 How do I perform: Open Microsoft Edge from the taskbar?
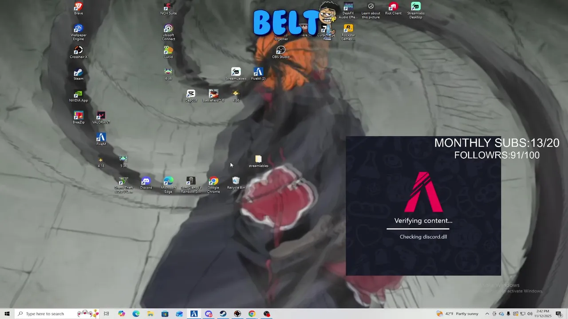click(136, 314)
